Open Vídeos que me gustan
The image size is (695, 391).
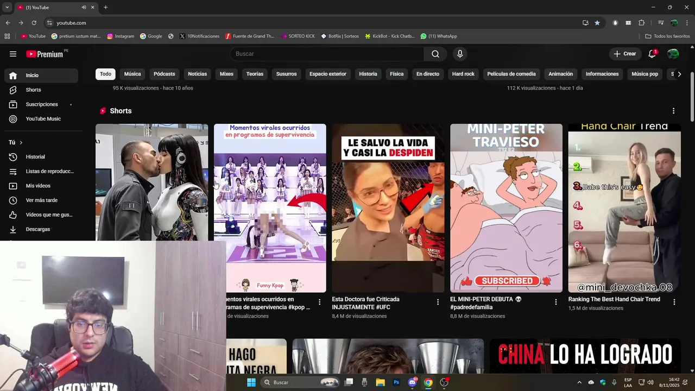pos(41,215)
